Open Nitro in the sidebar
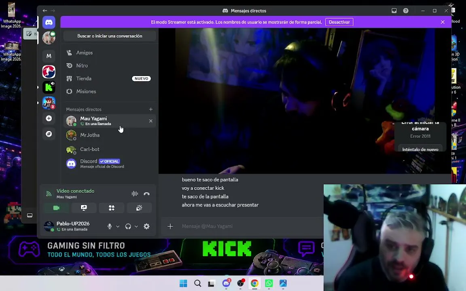Screen dimensions: 466x291 110,65
